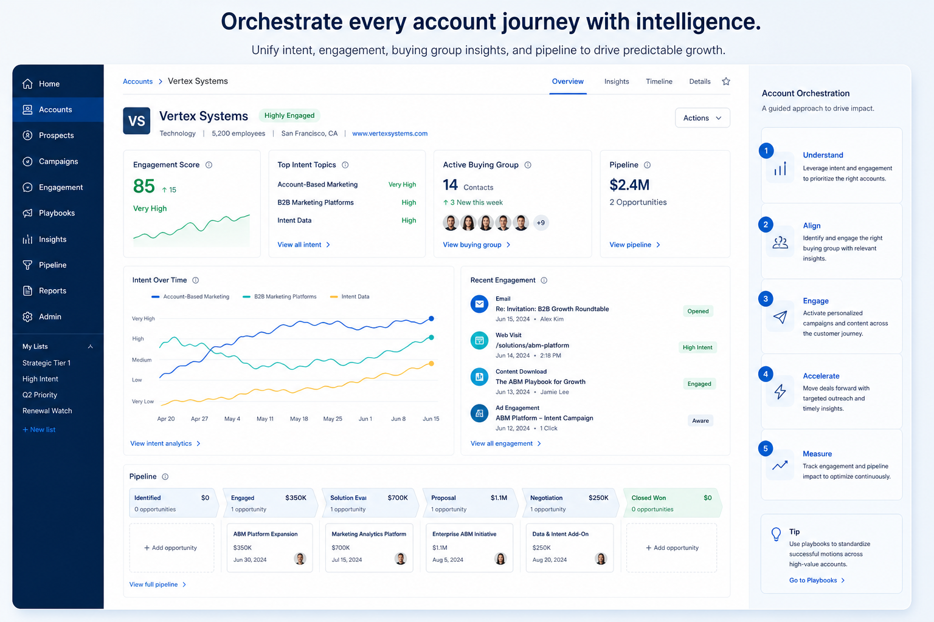Open Enterprise ABM Initiative opportunity card
Screen dimensions: 934x622
(x=469, y=548)
